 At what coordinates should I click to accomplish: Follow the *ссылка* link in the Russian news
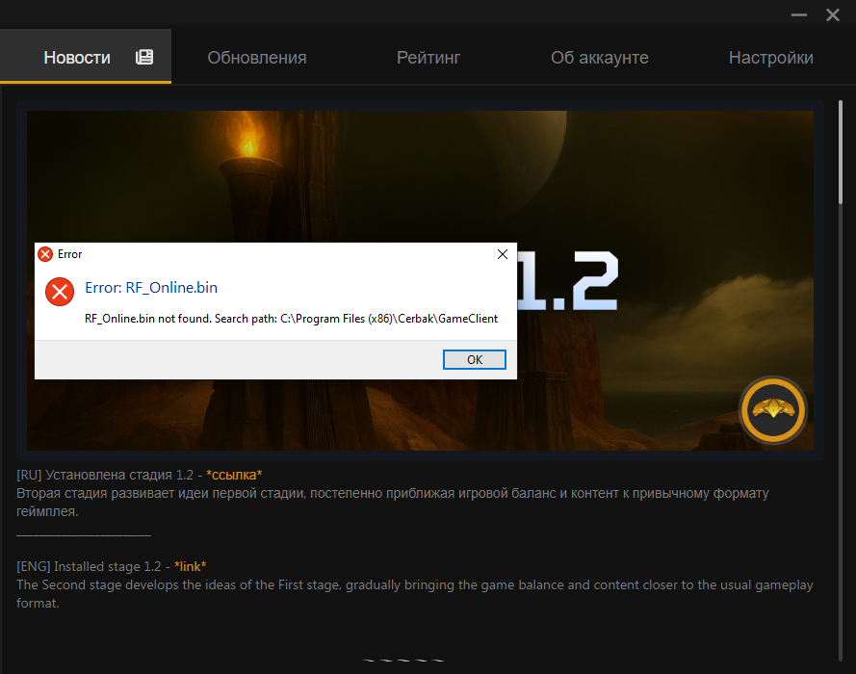(x=234, y=475)
